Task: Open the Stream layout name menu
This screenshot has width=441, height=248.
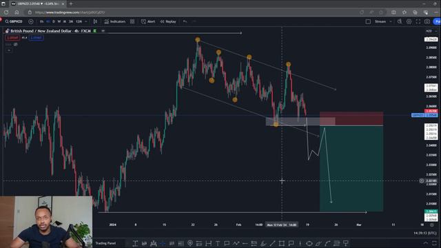Action: pyautogui.click(x=380, y=21)
